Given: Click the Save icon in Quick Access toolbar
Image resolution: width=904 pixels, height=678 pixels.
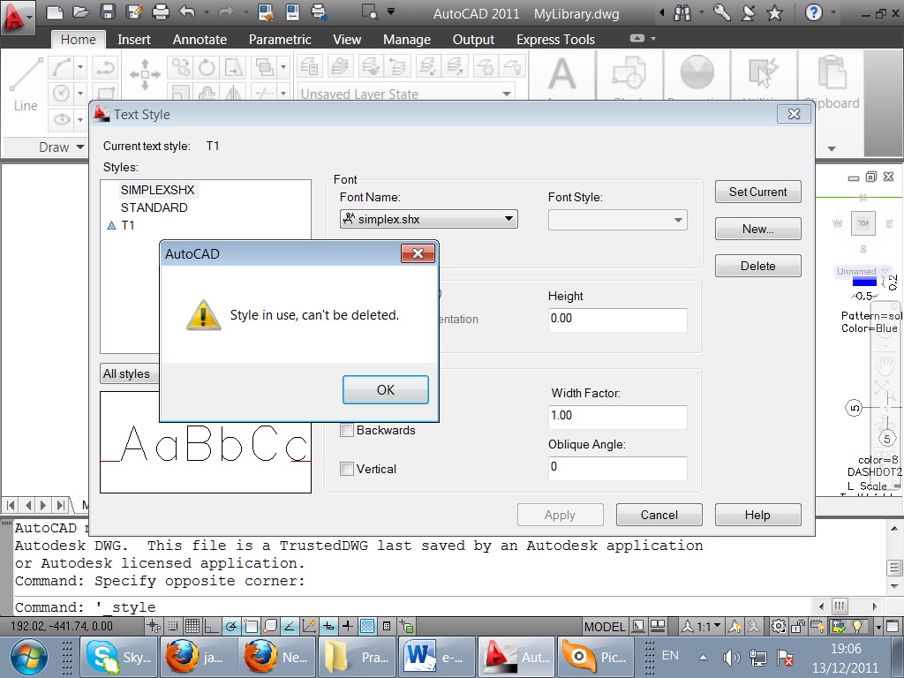Looking at the screenshot, I should coord(108,11).
